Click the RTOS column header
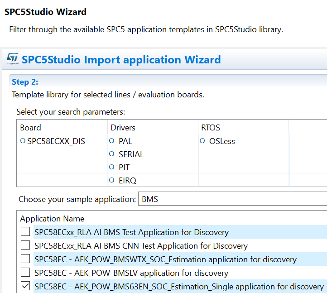The height and width of the screenshot is (293, 327). click(210, 128)
